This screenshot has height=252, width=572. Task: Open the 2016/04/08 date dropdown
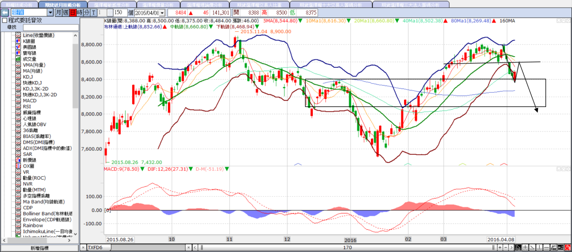pyautogui.click(x=161, y=13)
